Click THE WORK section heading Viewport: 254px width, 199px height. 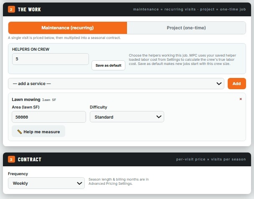tap(29, 9)
